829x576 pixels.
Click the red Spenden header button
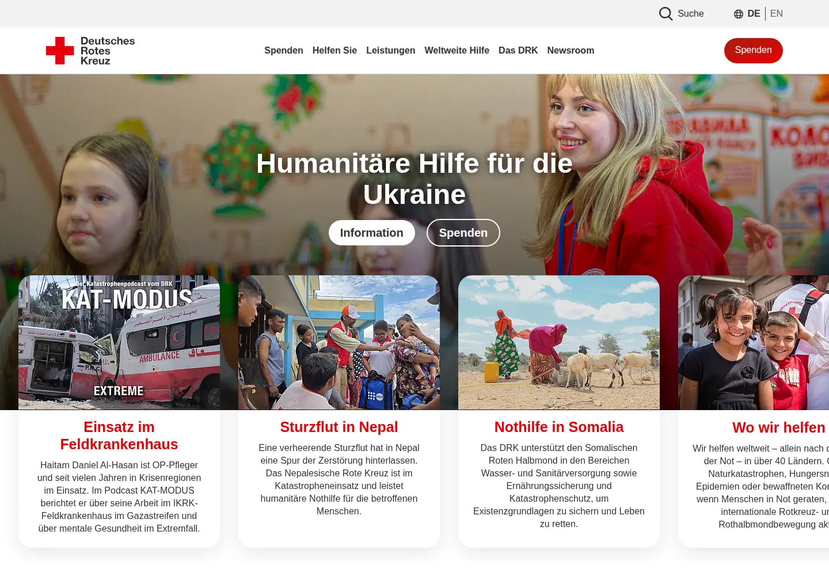(x=753, y=51)
